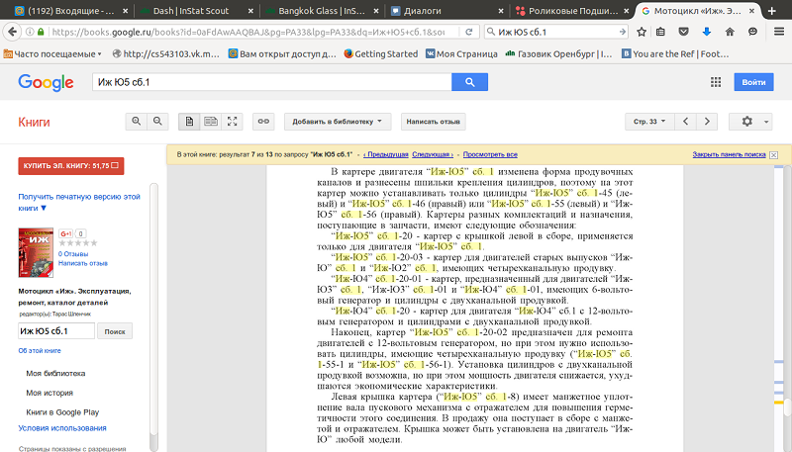Click the Google logo
792x452 pixels.
46,83
